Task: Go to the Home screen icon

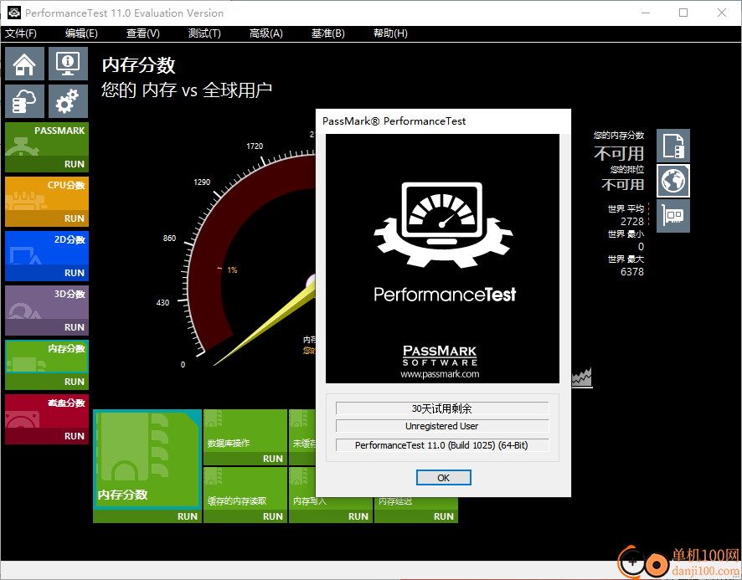Action: (24, 64)
